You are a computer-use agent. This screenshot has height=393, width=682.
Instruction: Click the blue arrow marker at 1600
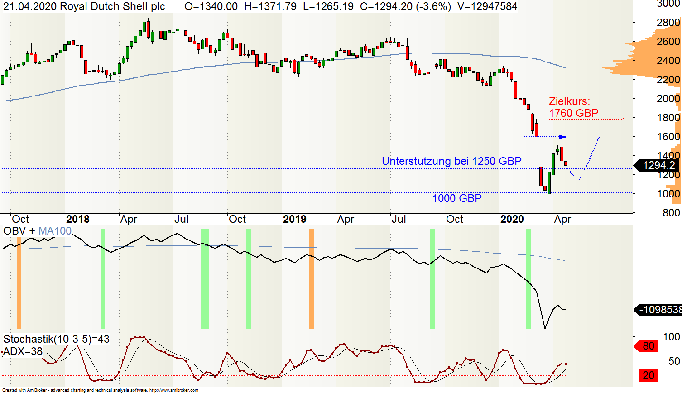[562, 137]
